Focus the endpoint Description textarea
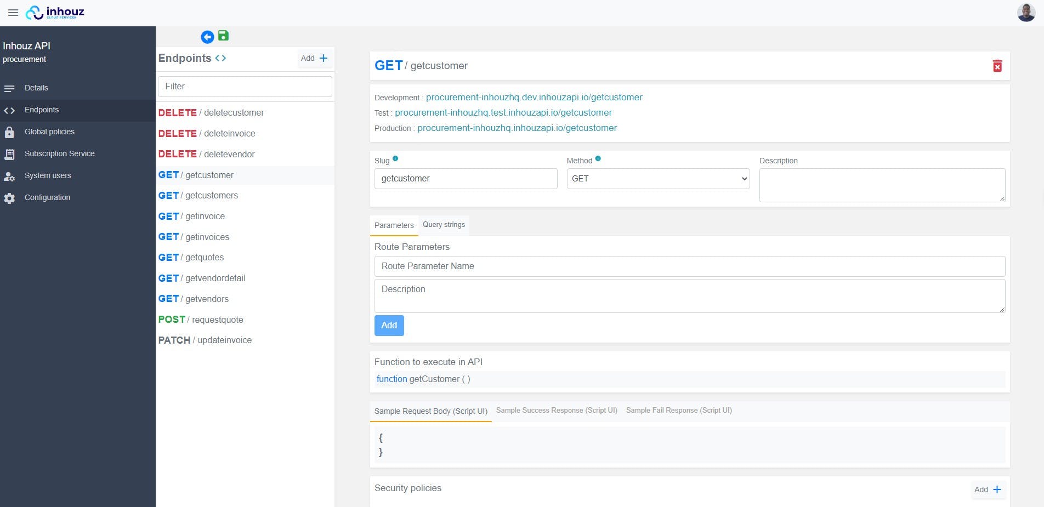This screenshot has width=1044, height=507. click(x=882, y=185)
